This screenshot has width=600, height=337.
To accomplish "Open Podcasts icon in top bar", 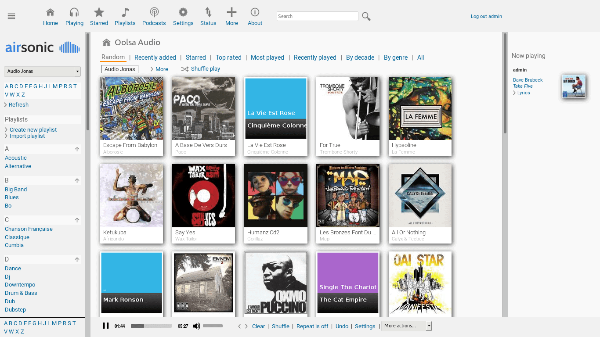I will coord(154,12).
